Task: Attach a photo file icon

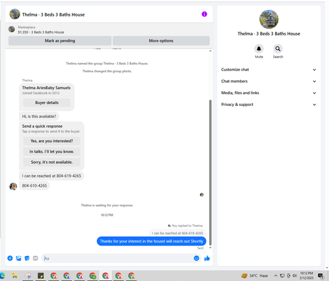Action: coord(18,258)
